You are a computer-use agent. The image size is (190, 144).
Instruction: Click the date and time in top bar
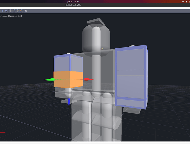tap(73, 1)
